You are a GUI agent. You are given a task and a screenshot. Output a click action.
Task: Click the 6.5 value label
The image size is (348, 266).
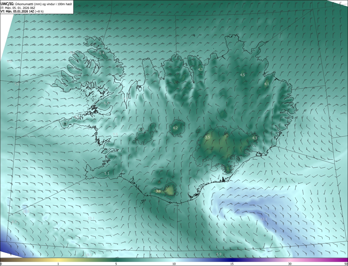tap(107, 103)
